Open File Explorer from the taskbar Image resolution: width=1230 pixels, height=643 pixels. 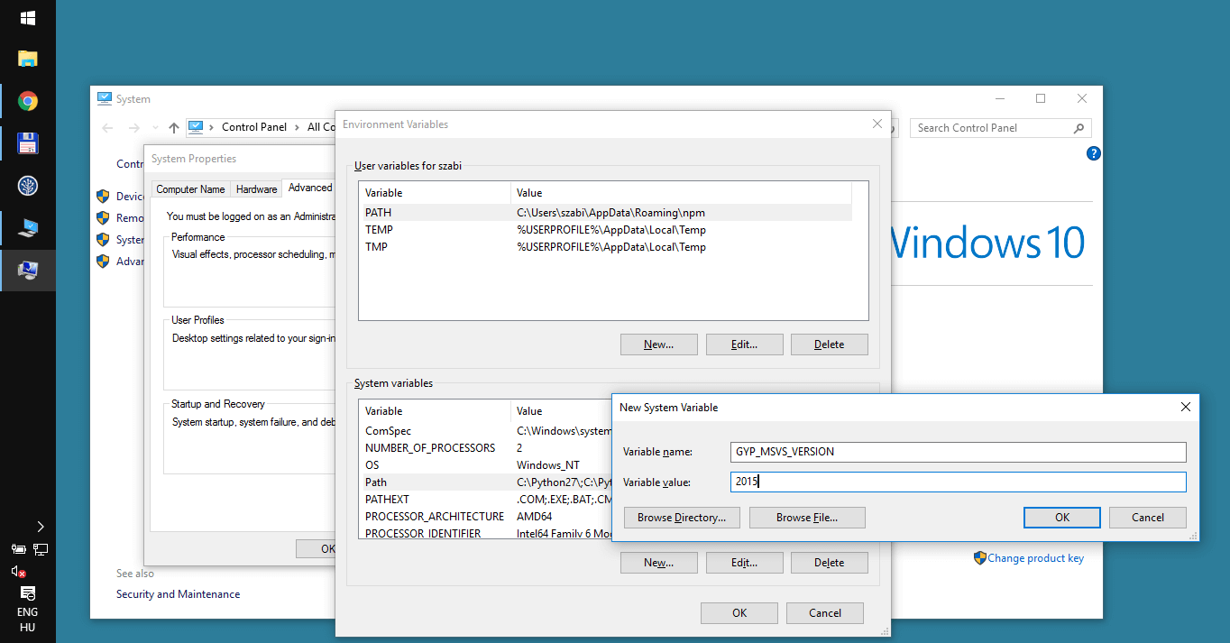click(27, 58)
